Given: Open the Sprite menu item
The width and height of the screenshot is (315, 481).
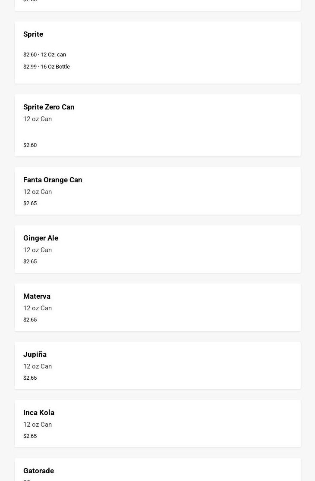Looking at the screenshot, I should pyautogui.click(x=33, y=34).
